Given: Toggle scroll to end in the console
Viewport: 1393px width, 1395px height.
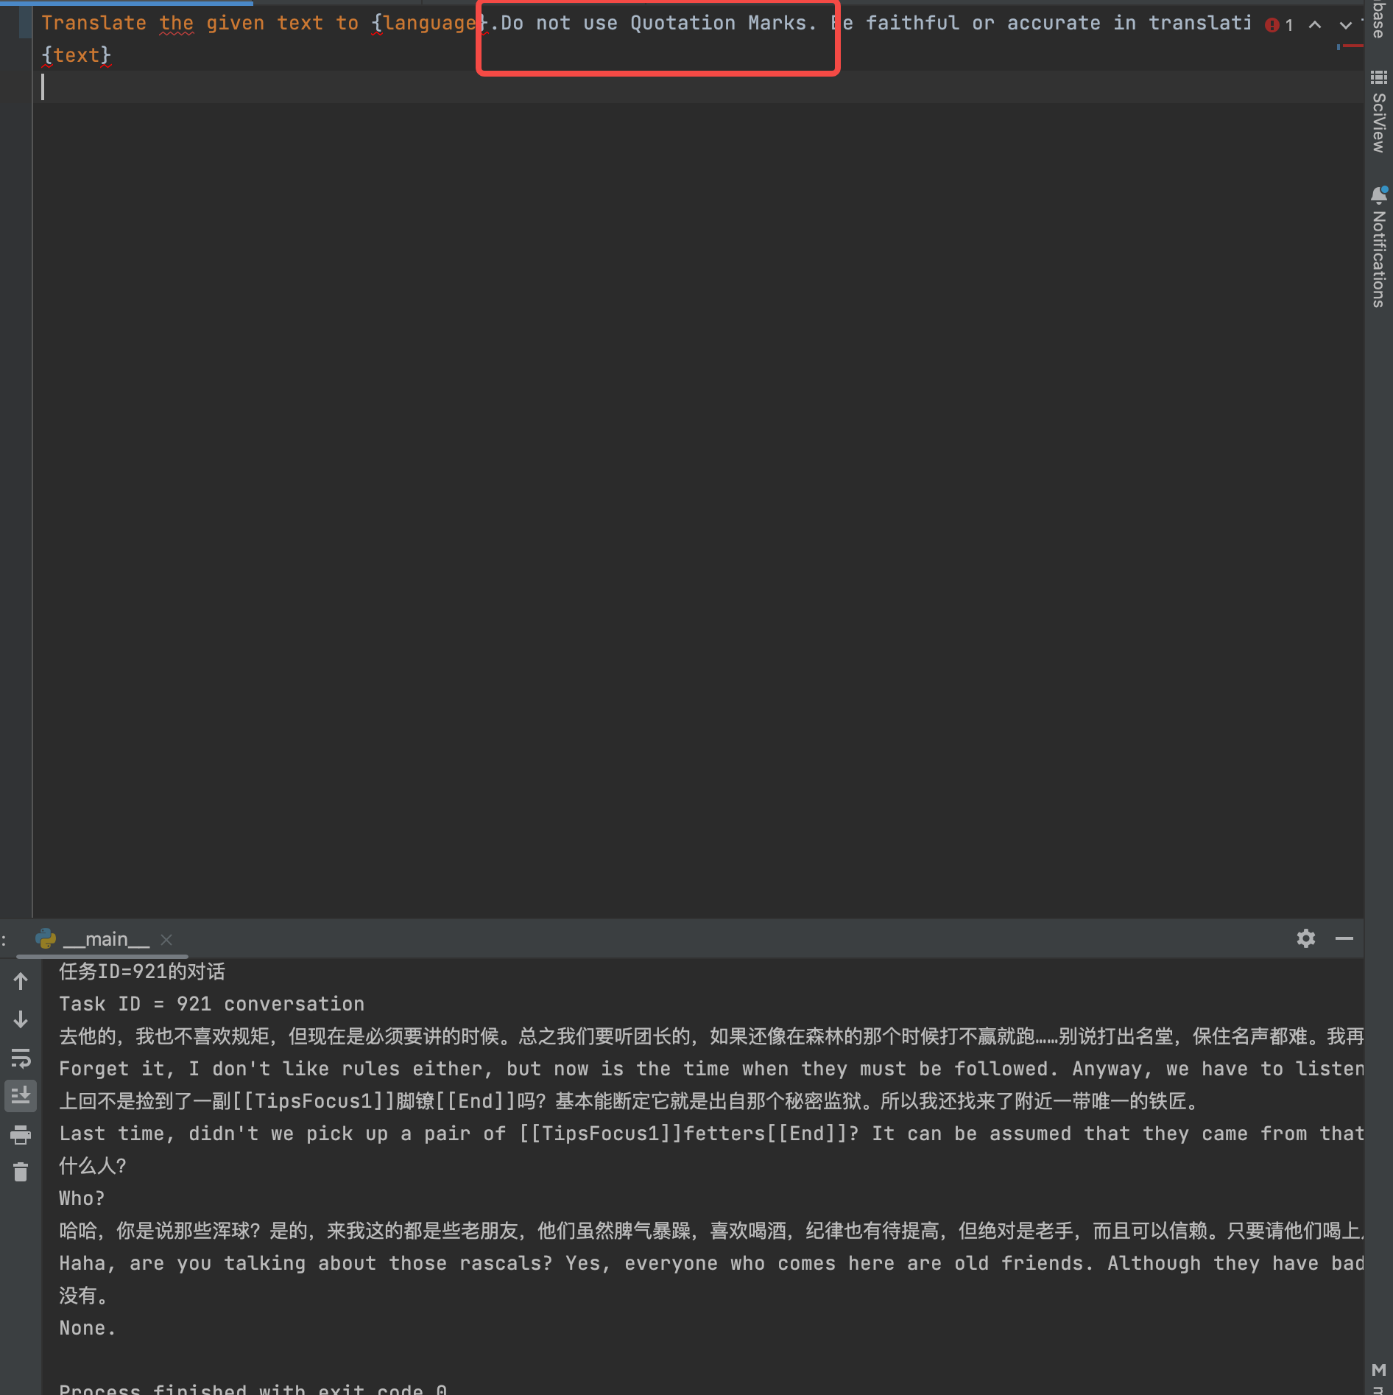Looking at the screenshot, I should (x=21, y=1096).
